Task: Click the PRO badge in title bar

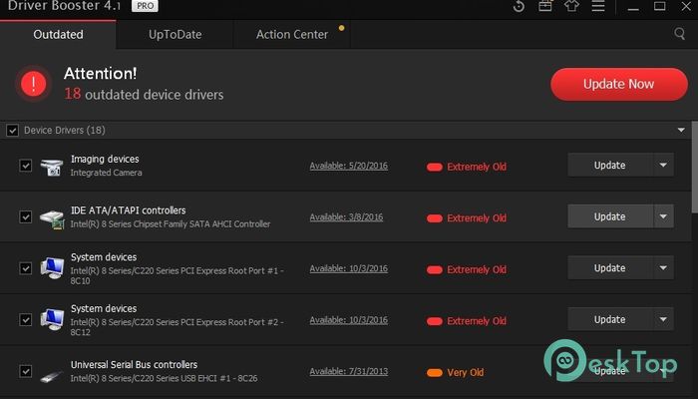Action: [x=145, y=6]
